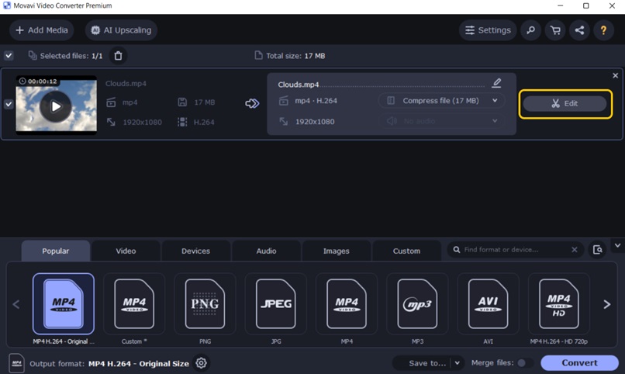Click the share icon
Image resolution: width=625 pixels, height=374 pixels.
point(579,30)
